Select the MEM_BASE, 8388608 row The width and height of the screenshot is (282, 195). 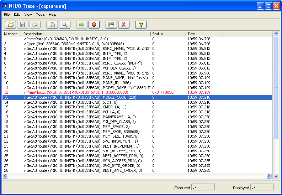tap(137, 132)
